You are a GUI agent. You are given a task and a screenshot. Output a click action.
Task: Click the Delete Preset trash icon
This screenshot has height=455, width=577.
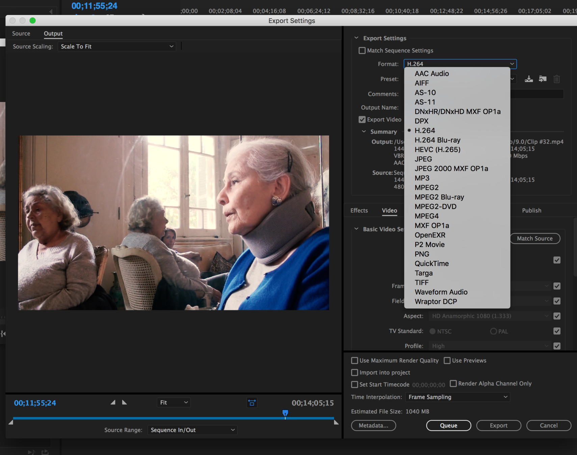(557, 79)
